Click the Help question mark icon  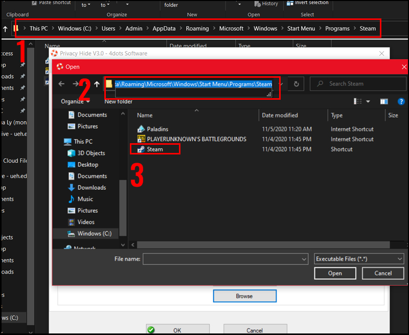[401, 101]
